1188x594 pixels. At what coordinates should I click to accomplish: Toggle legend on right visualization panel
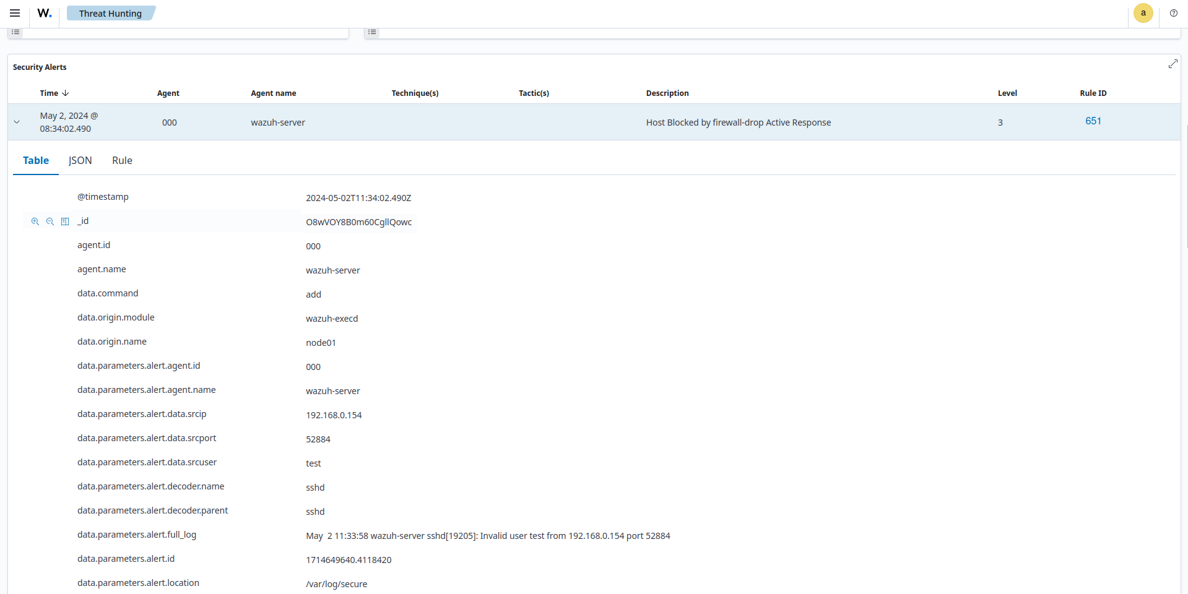point(372,32)
